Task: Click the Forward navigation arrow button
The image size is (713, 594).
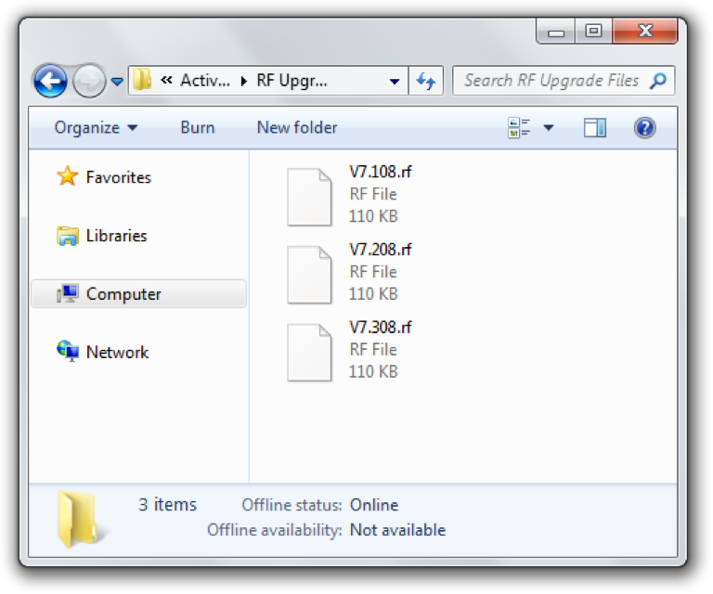Action: click(x=88, y=82)
